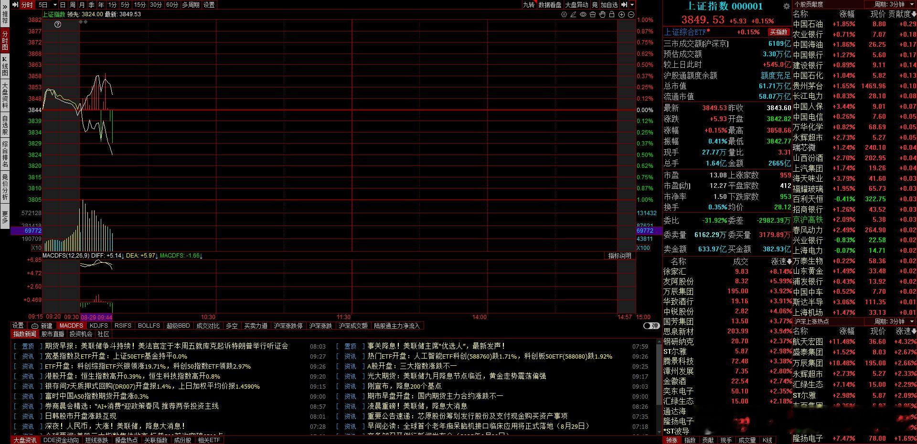
Task: Select 航天宏图 in 沪深上涨热点
Action: pos(854,341)
